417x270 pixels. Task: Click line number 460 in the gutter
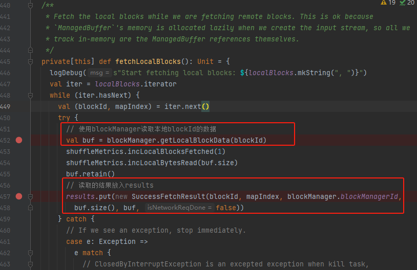pos(5,230)
